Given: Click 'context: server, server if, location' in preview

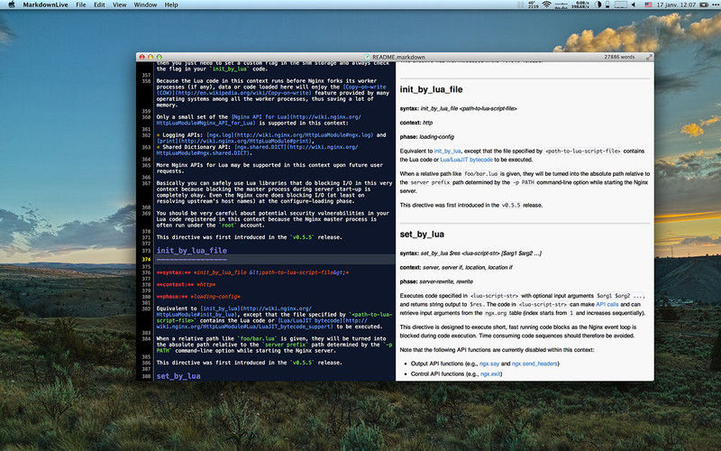Looking at the screenshot, I should tap(456, 267).
